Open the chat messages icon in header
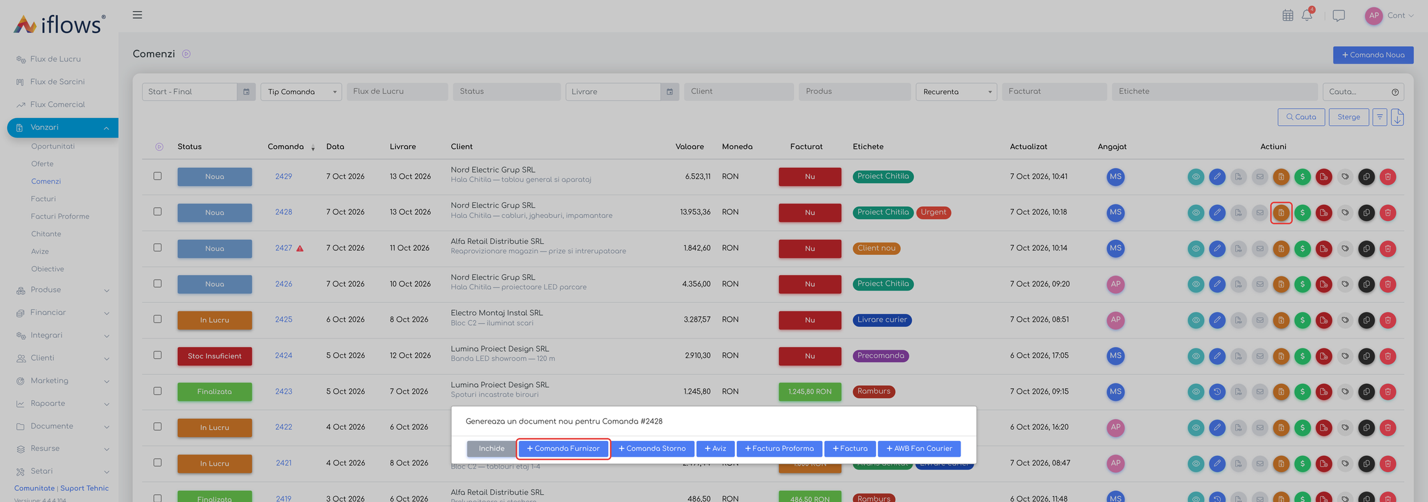Image resolution: width=1428 pixels, height=502 pixels. point(1338,16)
